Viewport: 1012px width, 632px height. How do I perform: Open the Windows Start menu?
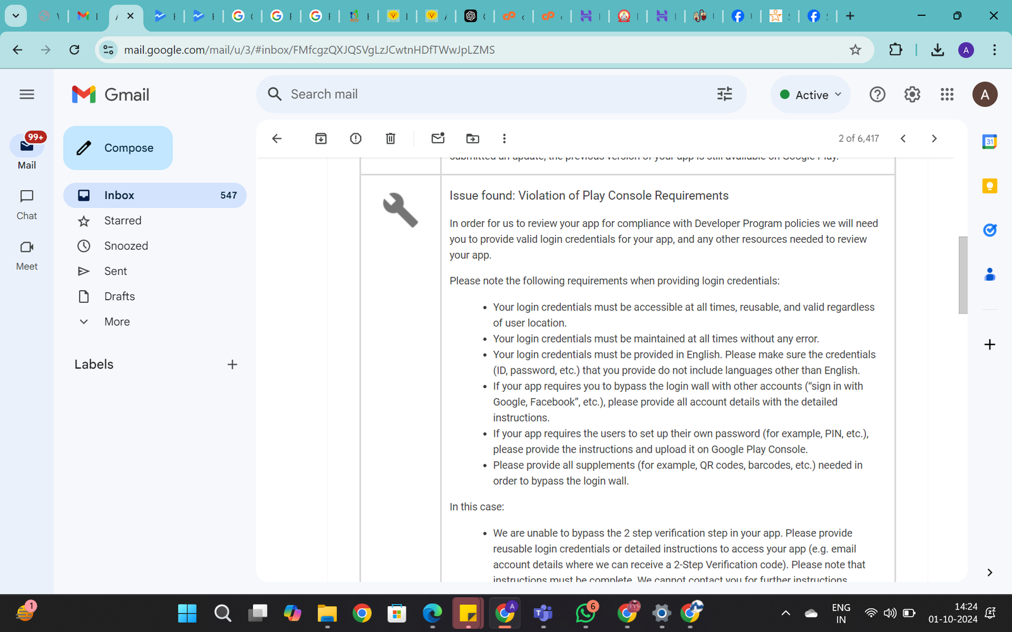(187, 613)
